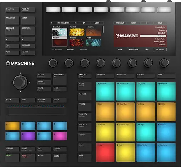Click the large 4-D encoder knob

[x=20, y=82]
